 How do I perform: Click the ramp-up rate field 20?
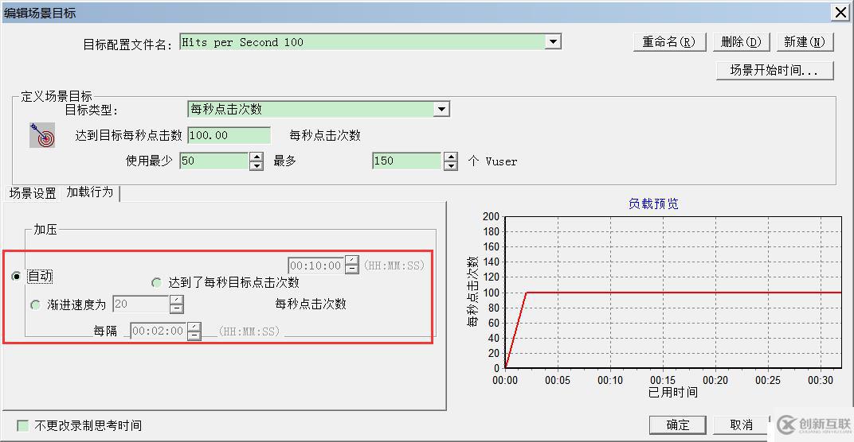[x=140, y=304]
